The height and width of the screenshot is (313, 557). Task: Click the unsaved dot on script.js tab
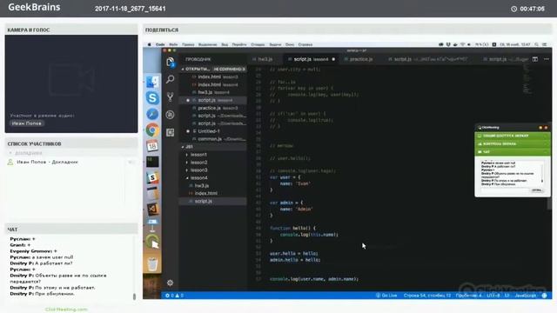pyautogui.click(x=333, y=59)
